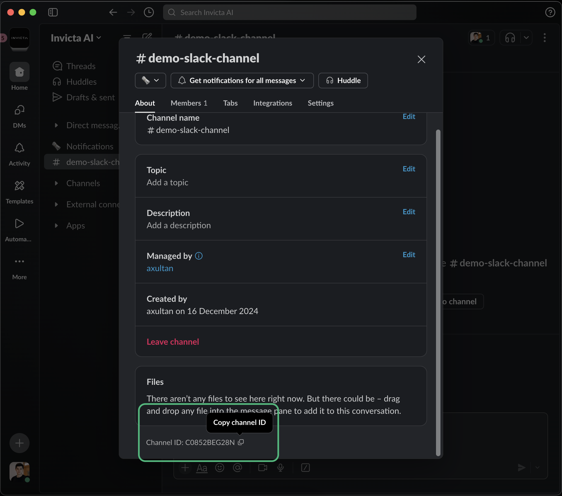Toggle the sidebar visibility panel icon
This screenshot has width=562, height=496.
click(x=53, y=12)
